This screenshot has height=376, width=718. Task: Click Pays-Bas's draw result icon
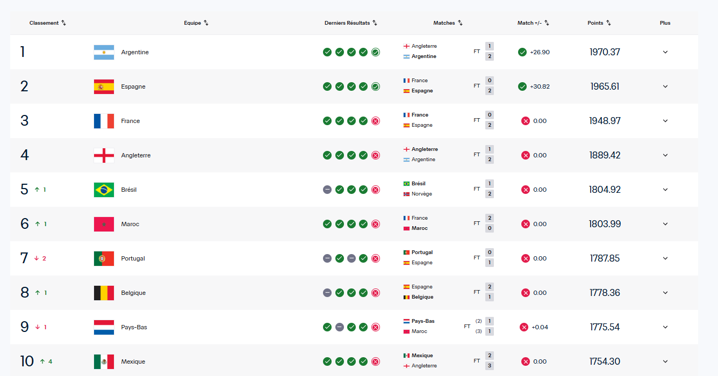coord(340,327)
